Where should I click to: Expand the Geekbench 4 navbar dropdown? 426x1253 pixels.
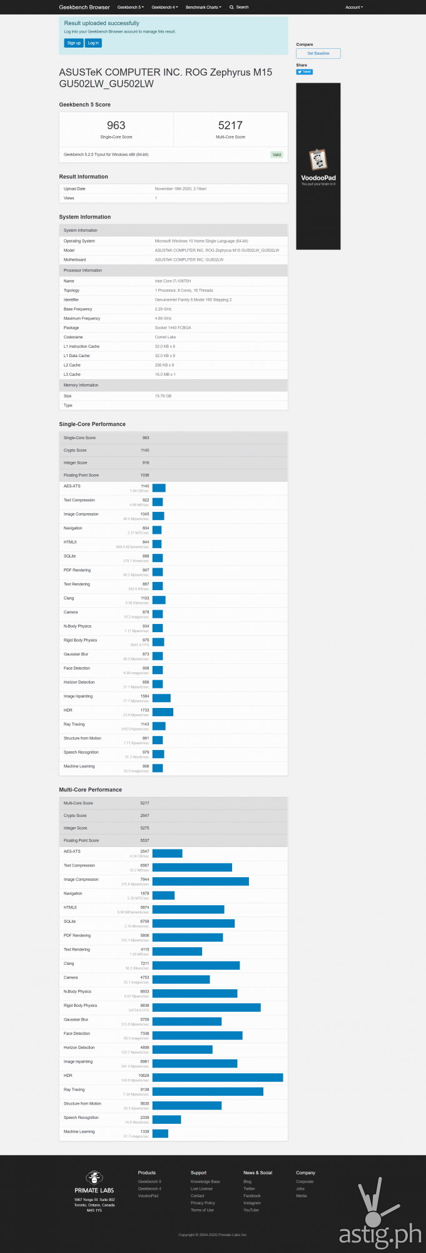(x=165, y=8)
